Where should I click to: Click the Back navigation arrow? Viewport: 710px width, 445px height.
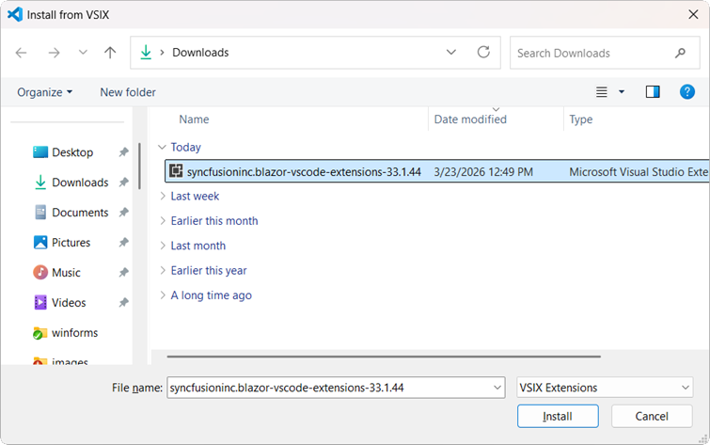[22, 53]
